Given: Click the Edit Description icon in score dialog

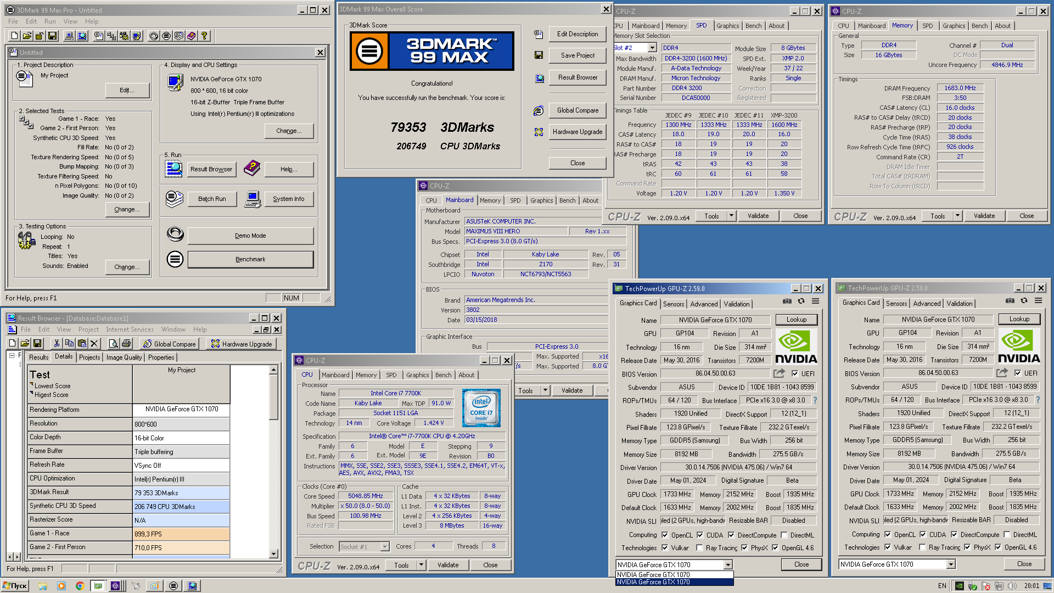Looking at the screenshot, I should click(539, 34).
